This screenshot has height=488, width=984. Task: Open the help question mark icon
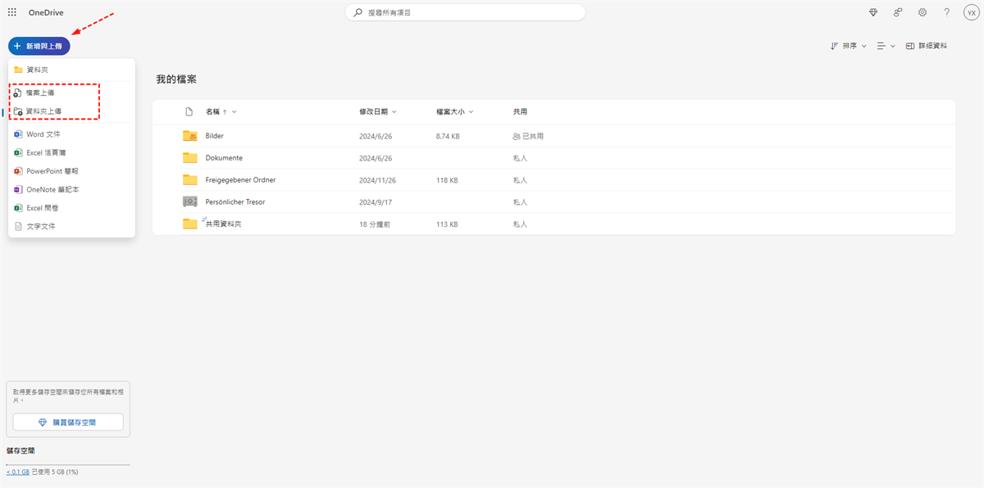[947, 12]
